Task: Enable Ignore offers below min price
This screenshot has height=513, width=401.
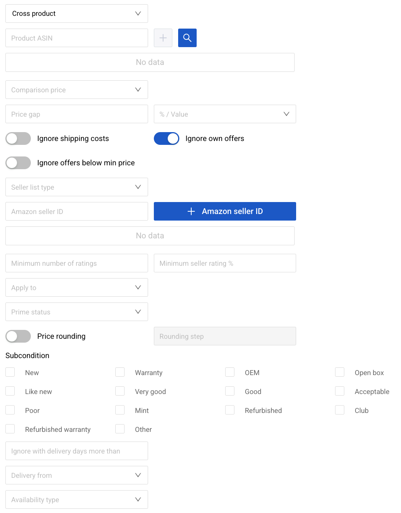Action: click(18, 163)
